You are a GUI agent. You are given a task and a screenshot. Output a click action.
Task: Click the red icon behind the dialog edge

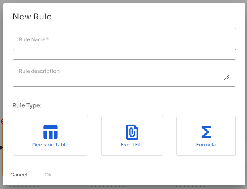(2, 122)
